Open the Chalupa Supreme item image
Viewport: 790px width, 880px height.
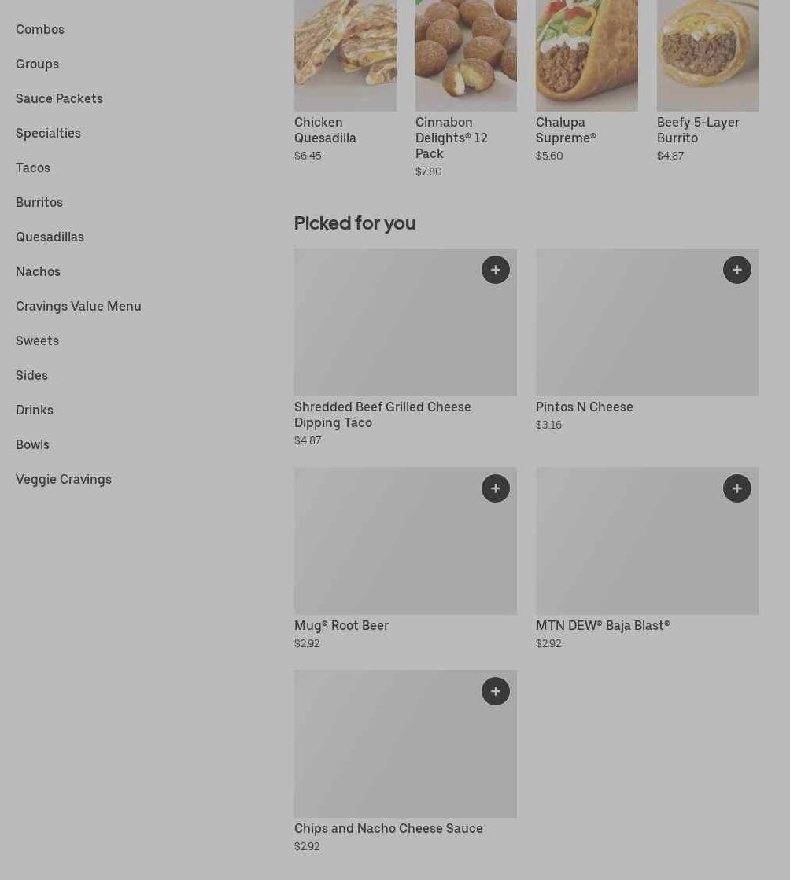click(x=586, y=55)
